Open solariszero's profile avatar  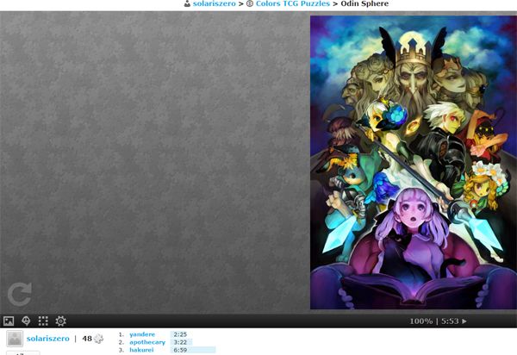coord(15,339)
